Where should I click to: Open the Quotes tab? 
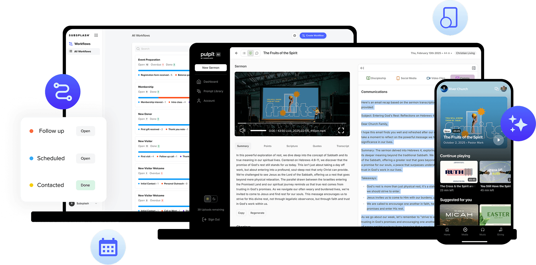point(317,146)
